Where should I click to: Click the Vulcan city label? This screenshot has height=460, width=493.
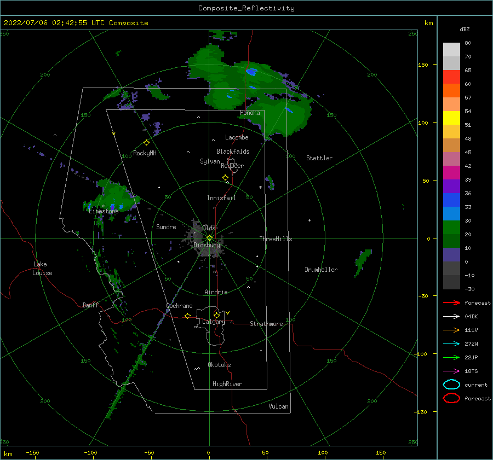coord(279,406)
